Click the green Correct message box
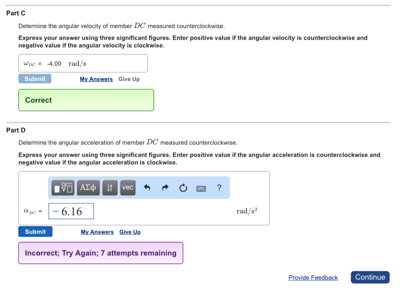Image resolution: width=415 pixels, height=288 pixels. [85, 100]
